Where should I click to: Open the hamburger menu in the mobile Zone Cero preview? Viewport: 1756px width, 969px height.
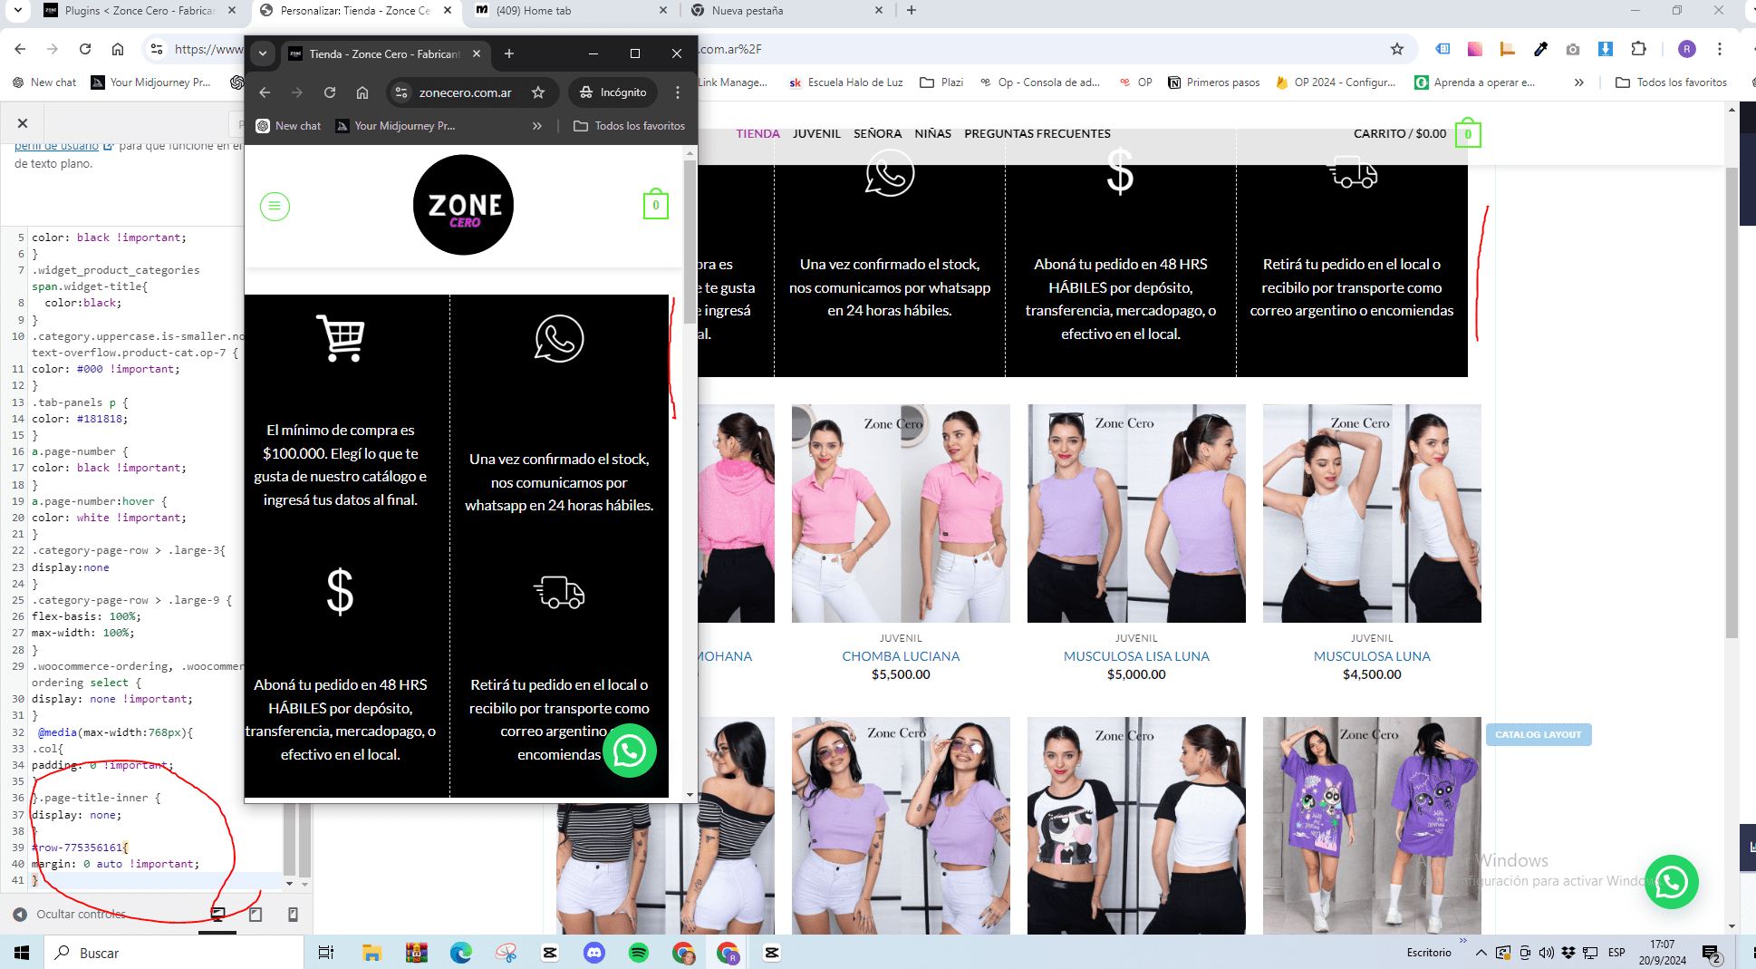pos(275,207)
